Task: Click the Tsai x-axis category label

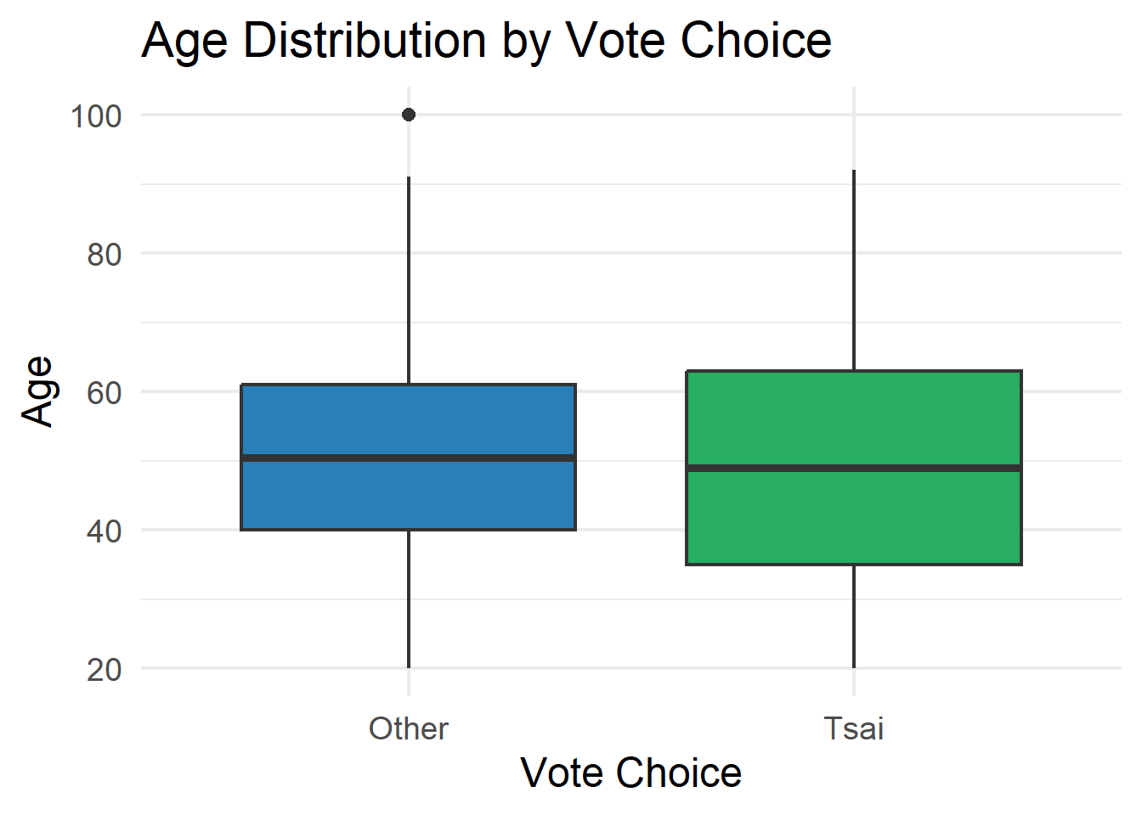Action: point(854,728)
